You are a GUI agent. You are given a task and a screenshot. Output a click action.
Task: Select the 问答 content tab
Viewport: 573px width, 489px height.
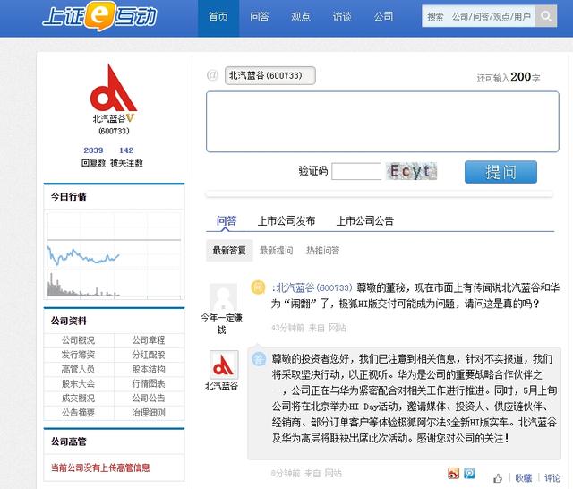[227, 220]
